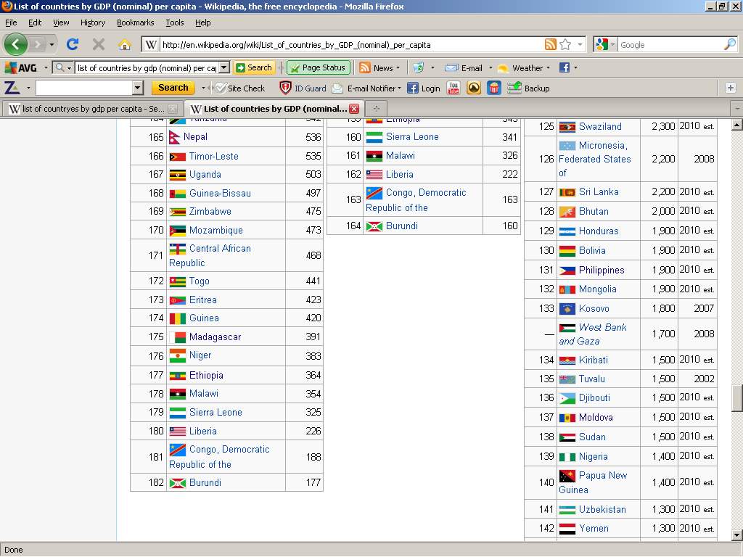Click the browser Back button
The height and width of the screenshot is (557, 743).
[15, 44]
